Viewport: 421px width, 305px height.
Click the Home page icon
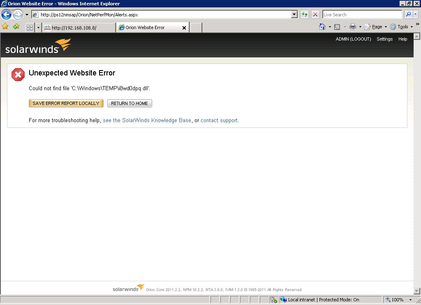click(x=322, y=27)
